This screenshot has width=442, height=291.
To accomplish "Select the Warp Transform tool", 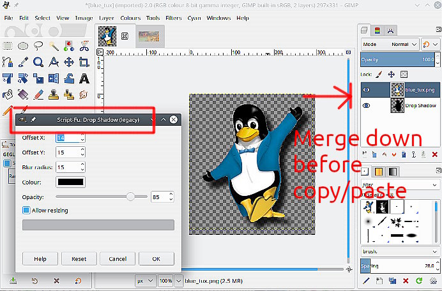I will coord(69,78).
